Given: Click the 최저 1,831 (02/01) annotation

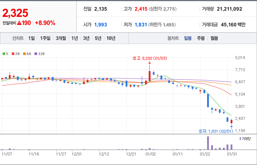Looking at the screenshot, I should 216,131.
